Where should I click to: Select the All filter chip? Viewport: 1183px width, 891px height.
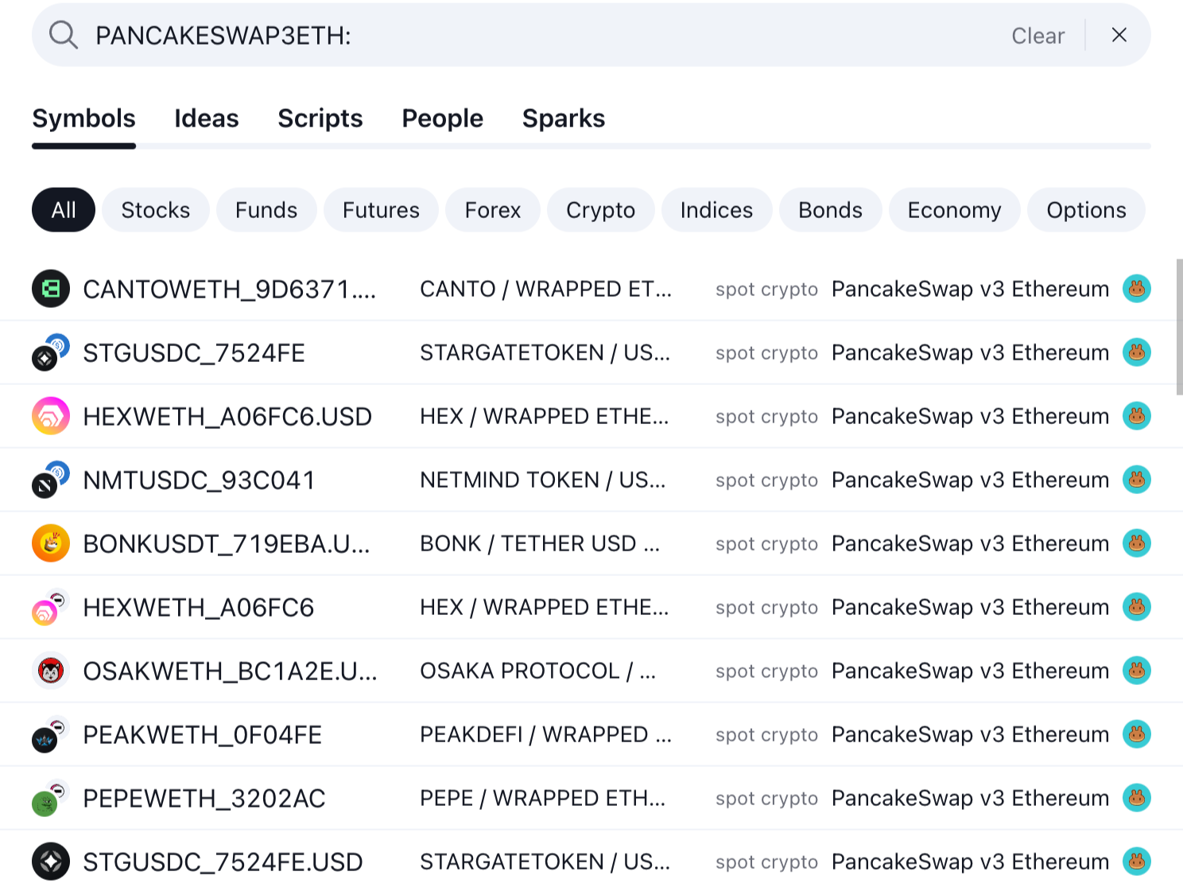[x=64, y=210]
